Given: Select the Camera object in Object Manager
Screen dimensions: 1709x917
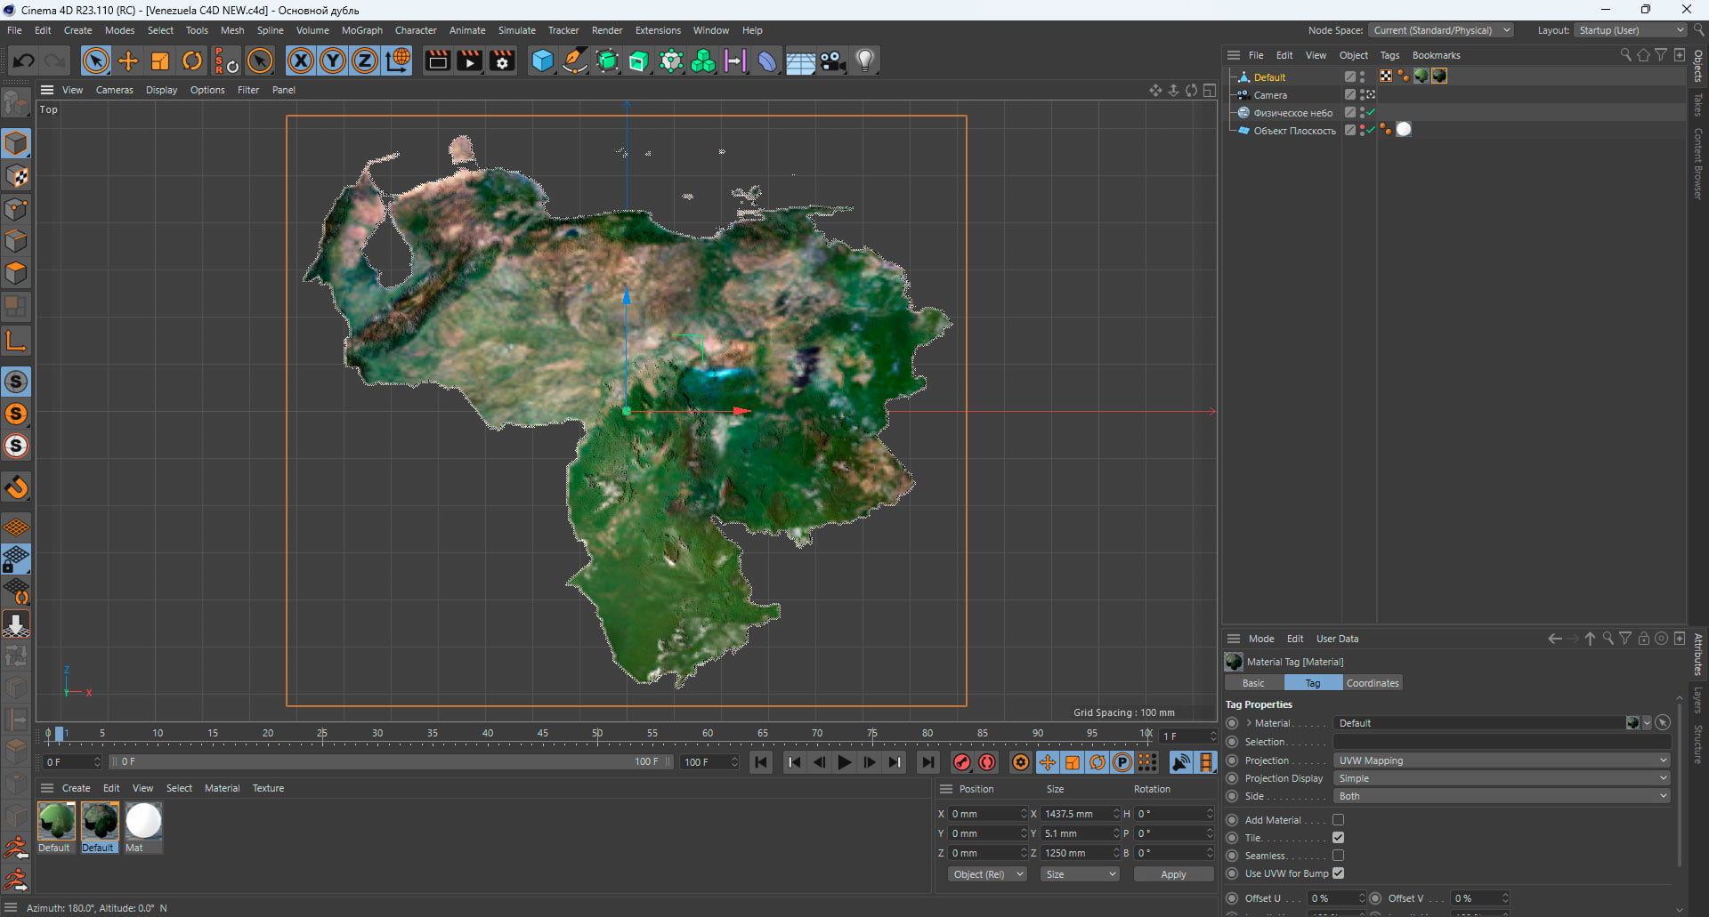Looking at the screenshot, I should point(1270,95).
